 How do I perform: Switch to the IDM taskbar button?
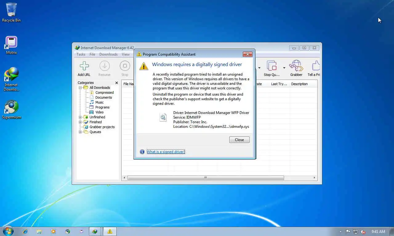tap(95, 231)
